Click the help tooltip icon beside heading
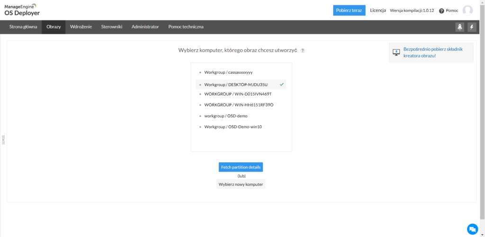Screen dimensions: 485x237 click(303, 50)
